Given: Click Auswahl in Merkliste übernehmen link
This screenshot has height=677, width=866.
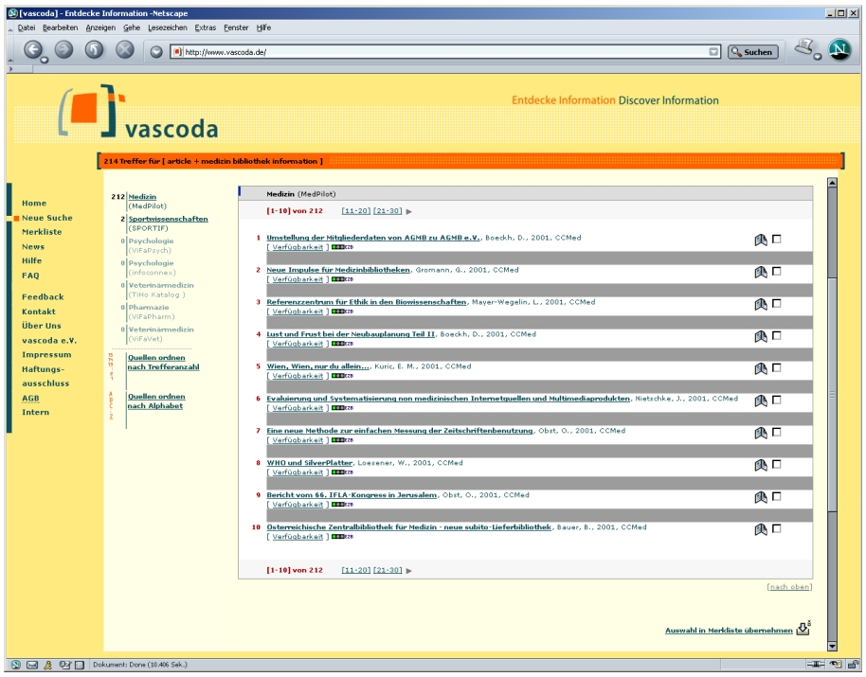Looking at the screenshot, I should (729, 630).
